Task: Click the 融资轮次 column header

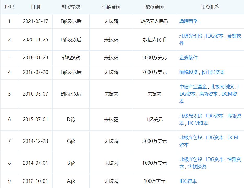Action: [71, 7]
